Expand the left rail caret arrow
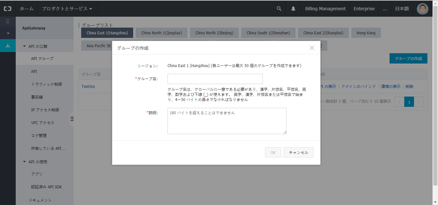 [8, 33]
